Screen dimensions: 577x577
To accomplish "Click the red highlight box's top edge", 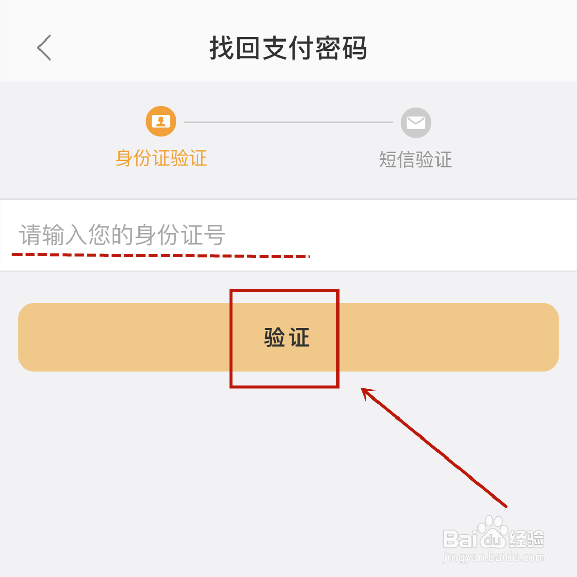I will click(x=284, y=291).
